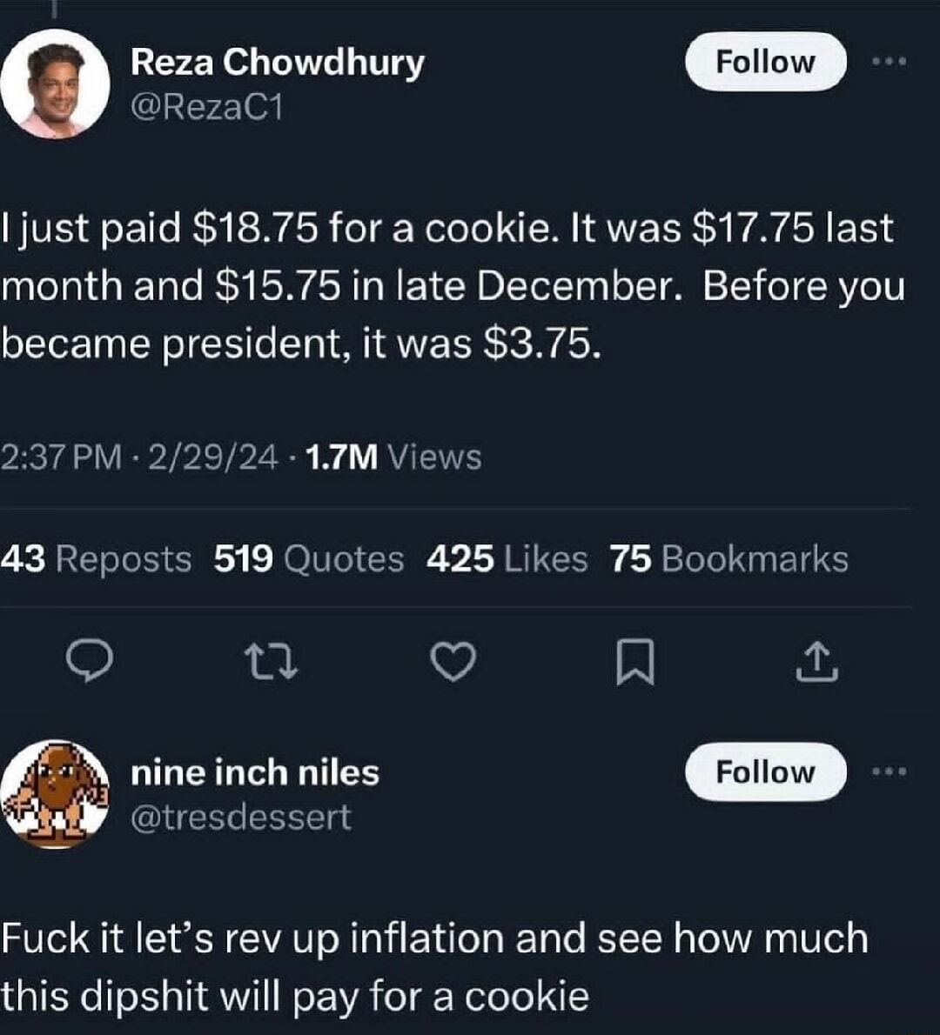The image size is (940, 1035).
Task: Click the Reza Chowdhury display name
Action: pos(277,62)
